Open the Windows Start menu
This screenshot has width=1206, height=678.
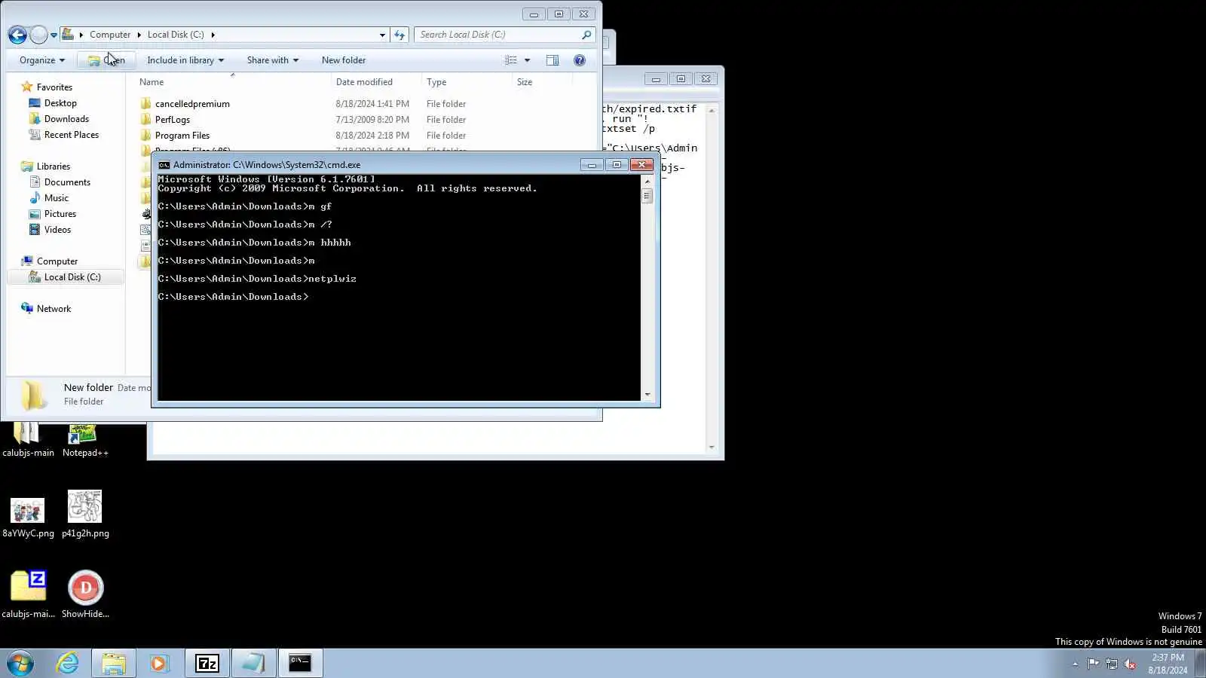point(20,664)
